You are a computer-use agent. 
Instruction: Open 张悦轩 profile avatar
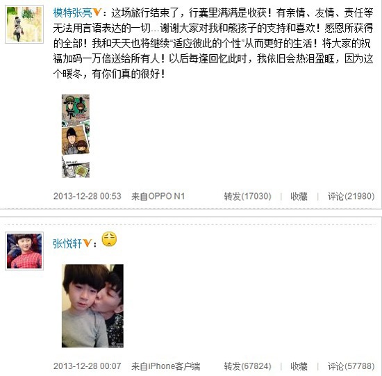pos(24,251)
